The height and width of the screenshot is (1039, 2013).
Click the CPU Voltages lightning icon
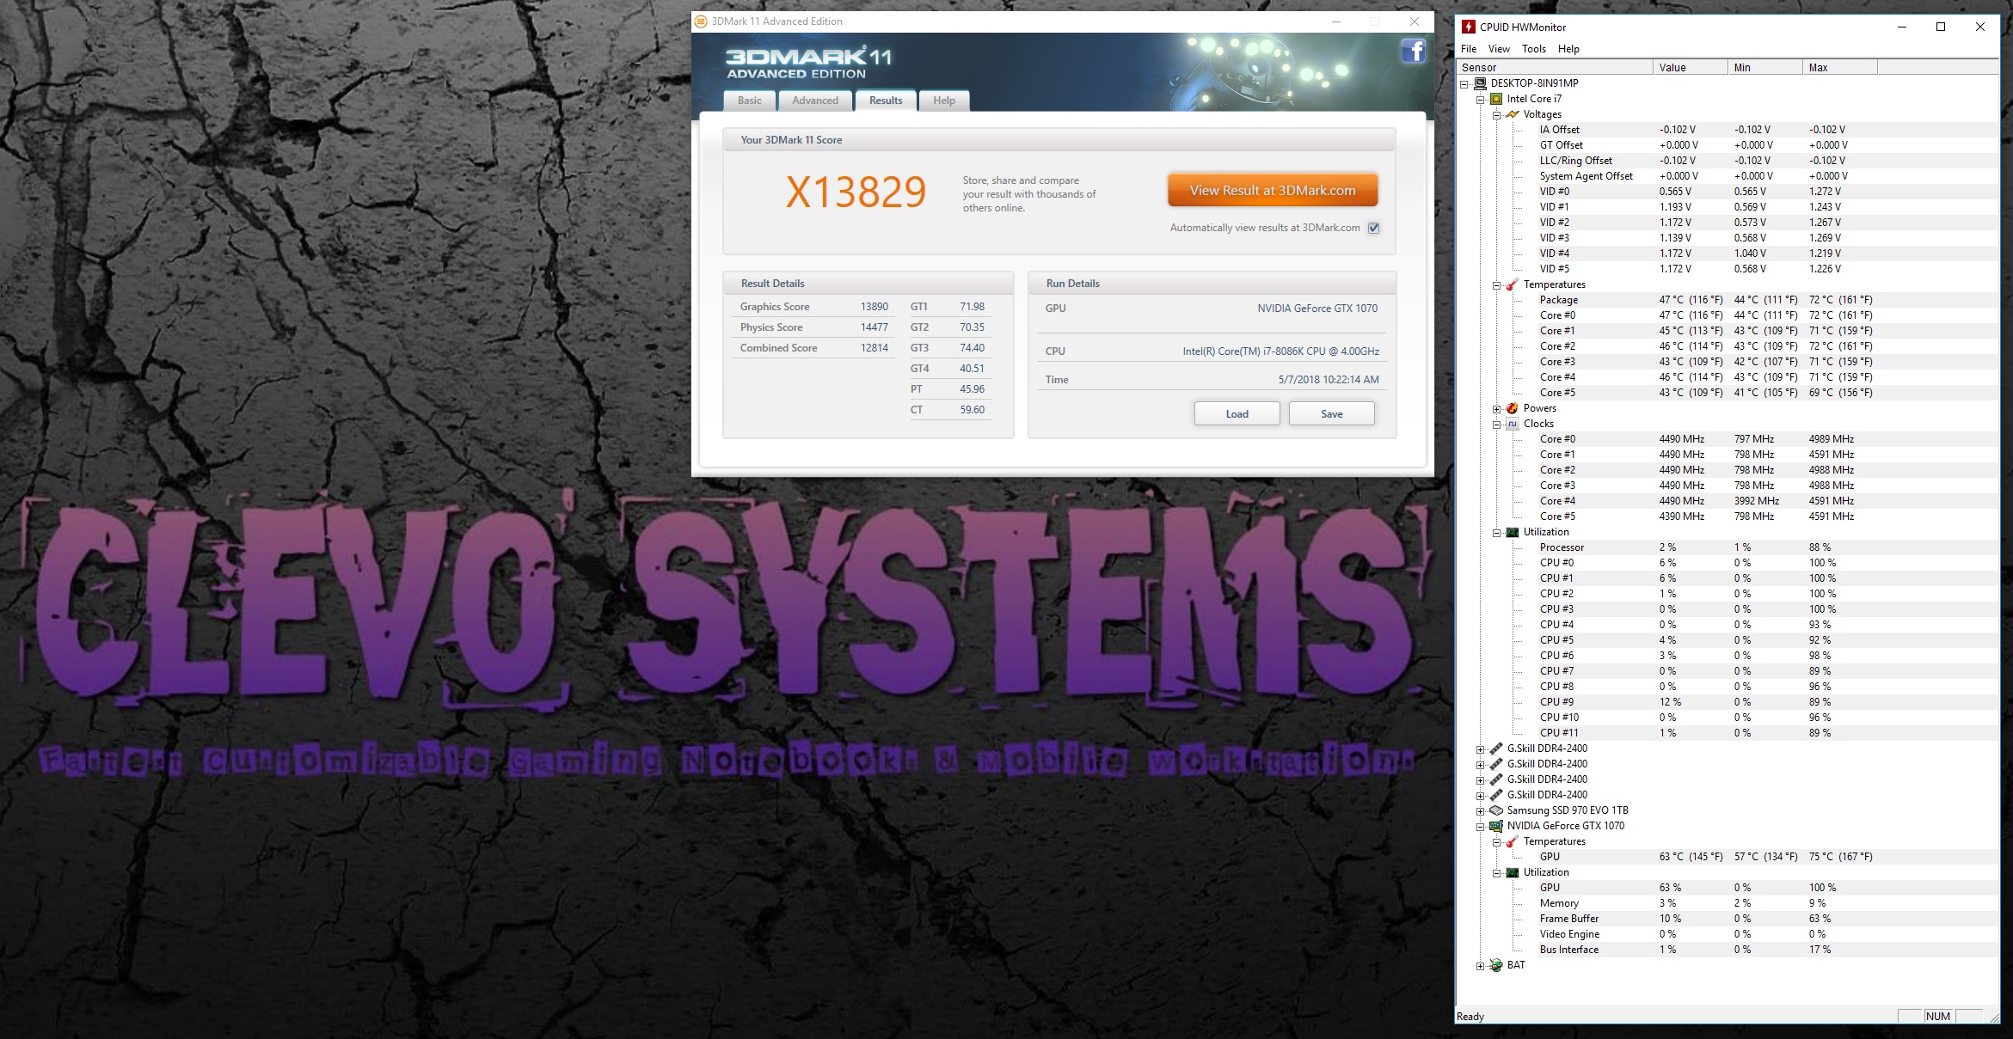tap(1513, 114)
